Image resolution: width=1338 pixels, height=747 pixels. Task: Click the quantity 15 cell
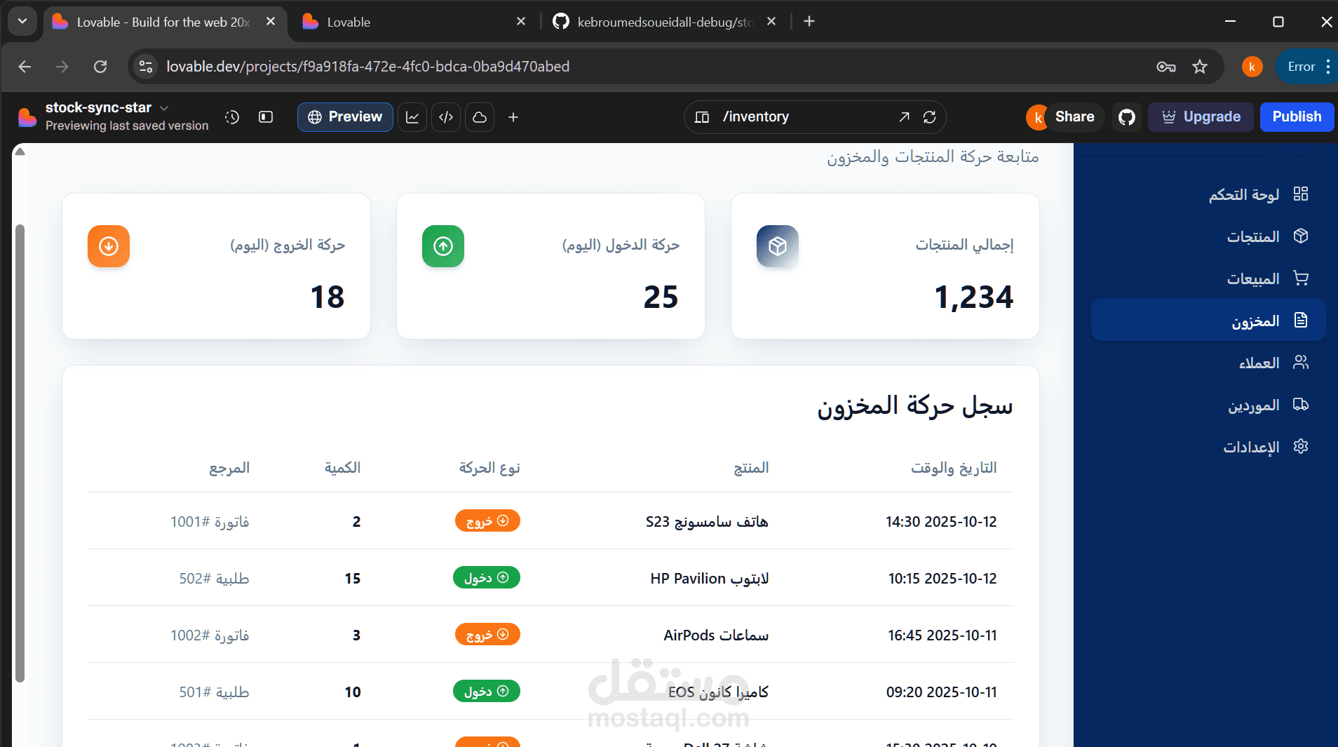(353, 579)
